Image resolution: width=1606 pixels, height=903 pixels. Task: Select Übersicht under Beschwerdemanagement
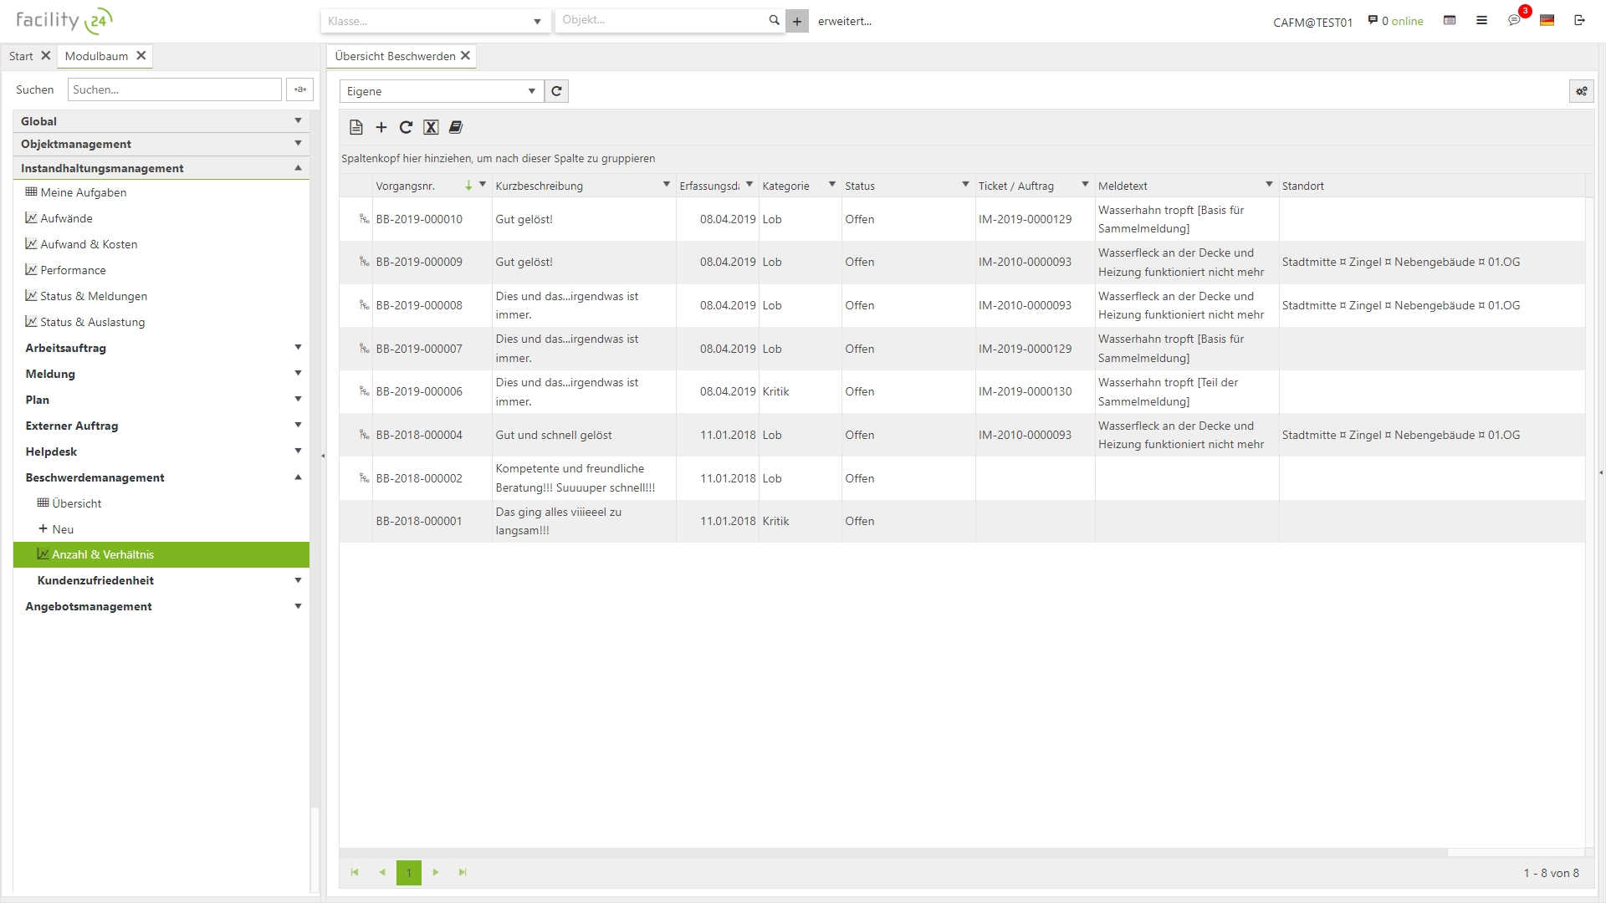click(x=76, y=503)
